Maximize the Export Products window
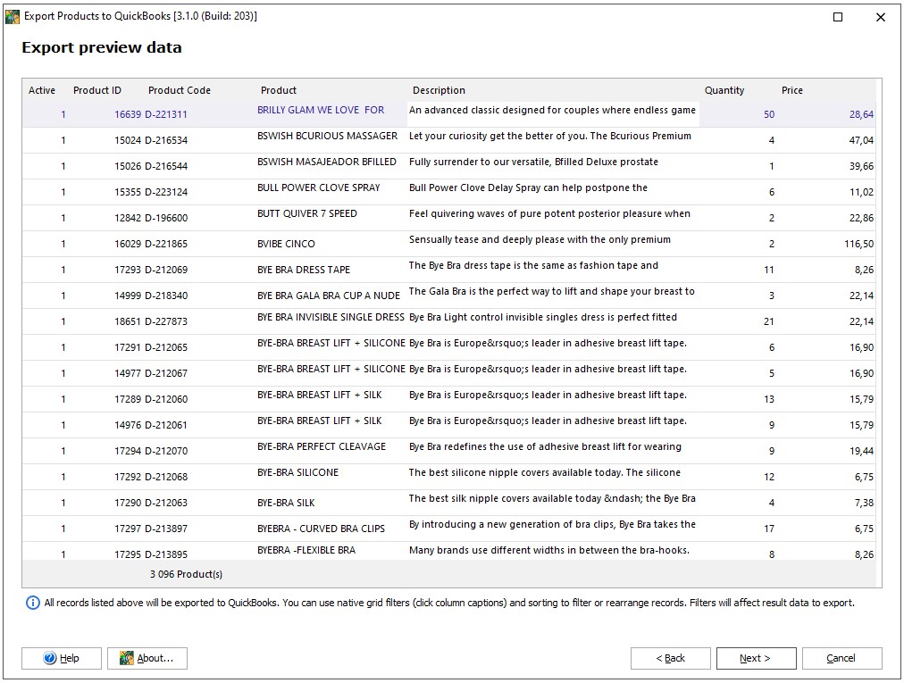The image size is (904, 683). (x=838, y=17)
